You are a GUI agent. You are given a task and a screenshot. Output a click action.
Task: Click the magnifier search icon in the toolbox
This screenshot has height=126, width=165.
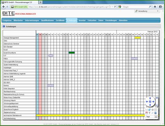(x=152, y=113)
